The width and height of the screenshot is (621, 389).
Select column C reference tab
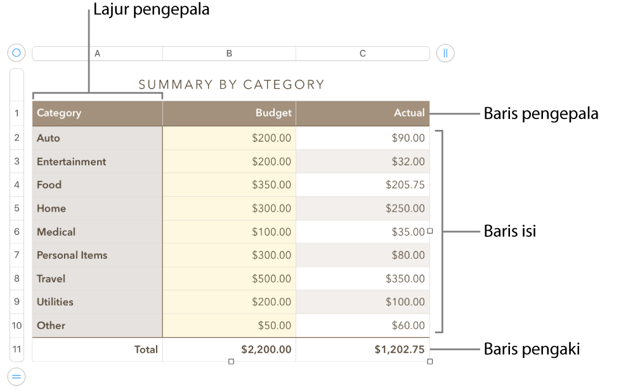point(362,53)
